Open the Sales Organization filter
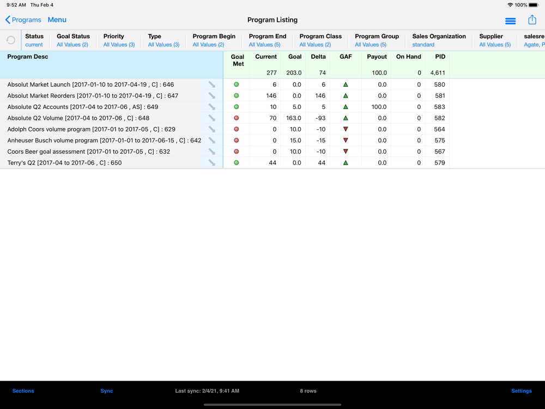This screenshot has height=409, width=545. (439, 40)
